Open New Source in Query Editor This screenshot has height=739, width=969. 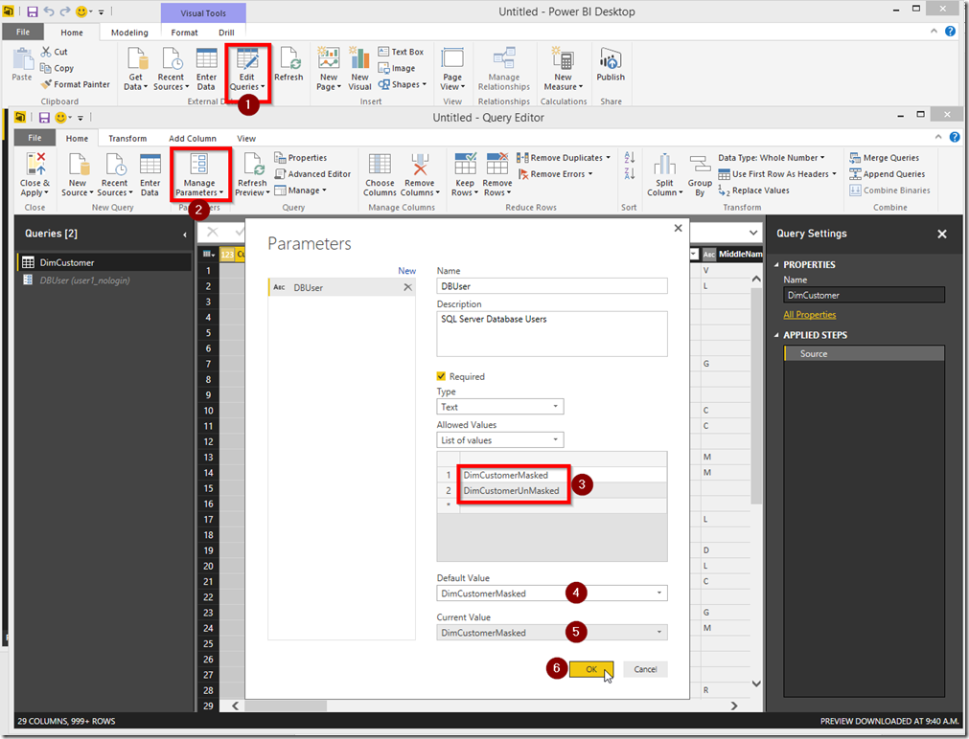(x=78, y=175)
